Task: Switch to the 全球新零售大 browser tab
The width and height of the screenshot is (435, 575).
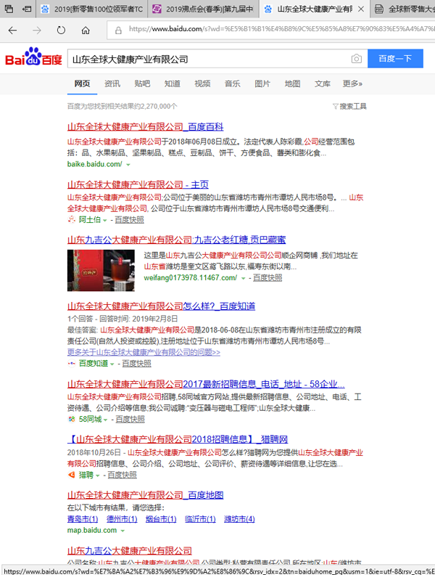Action: coord(403,9)
